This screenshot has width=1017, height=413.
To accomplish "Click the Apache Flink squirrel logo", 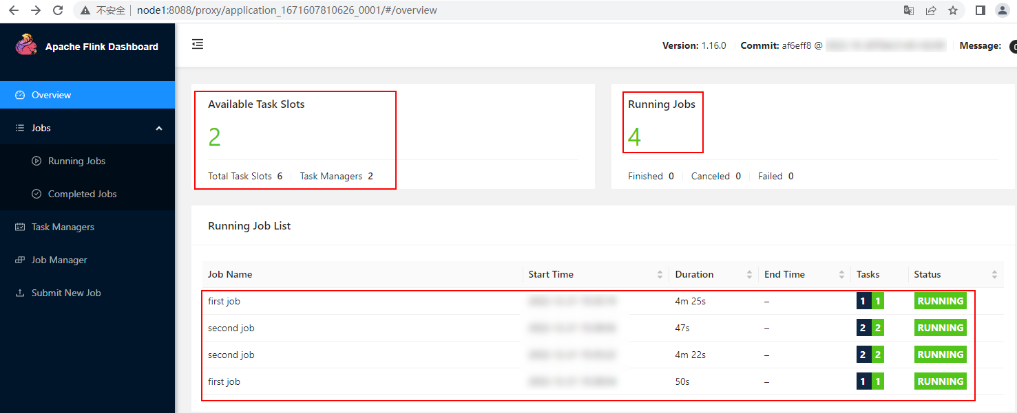I will click(27, 45).
